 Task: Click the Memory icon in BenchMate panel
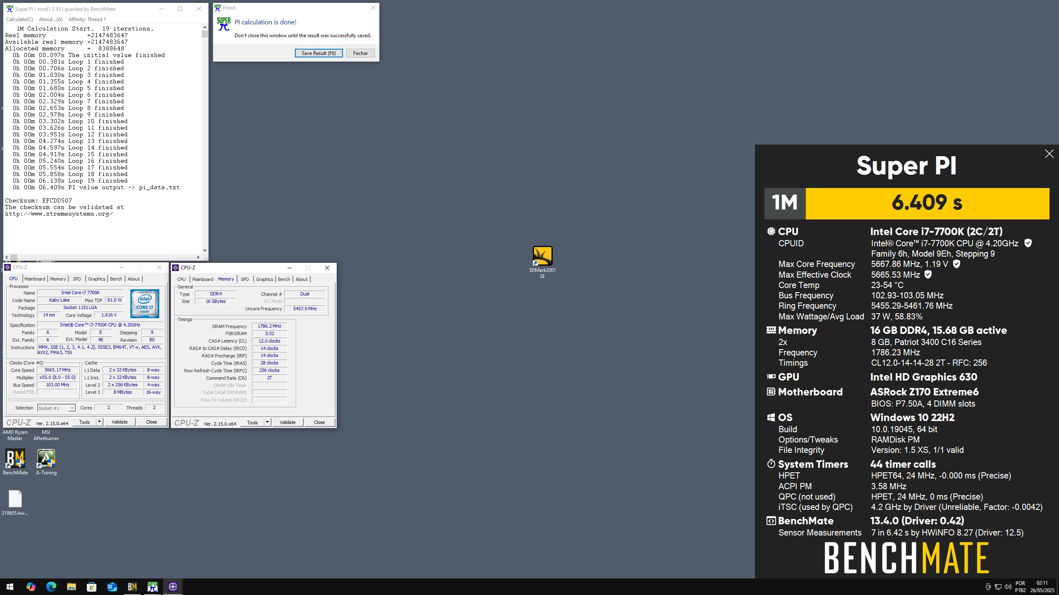(x=771, y=330)
